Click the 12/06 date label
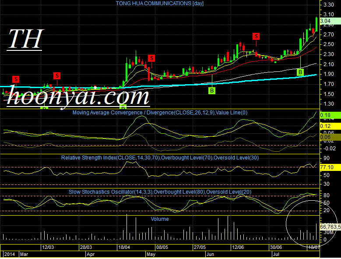The image size is (341, 259). 238,248
